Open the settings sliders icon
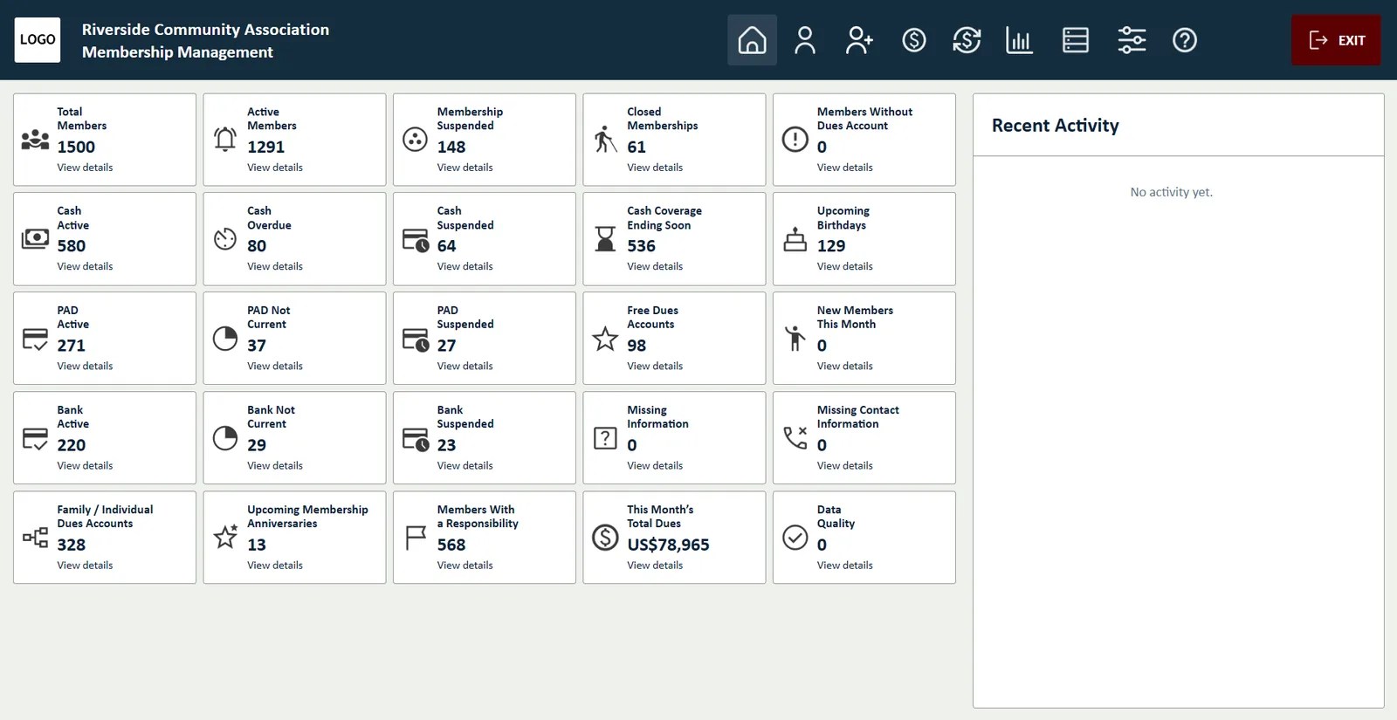The height and width of the screenshot is (720, 1397). pyautogui.click(x=1132, y=40)
